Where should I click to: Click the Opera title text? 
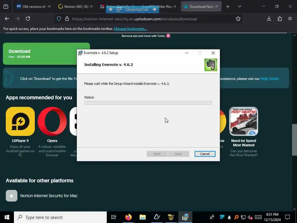pyautogui.click(x=52, y=141)
